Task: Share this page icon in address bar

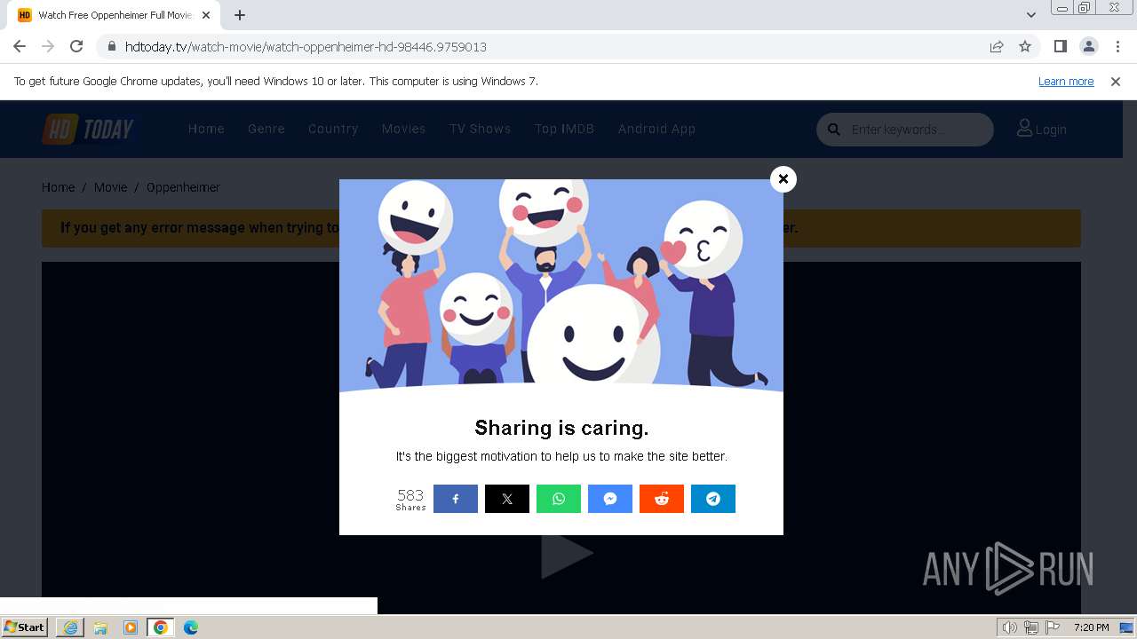Action: [997, 46]
